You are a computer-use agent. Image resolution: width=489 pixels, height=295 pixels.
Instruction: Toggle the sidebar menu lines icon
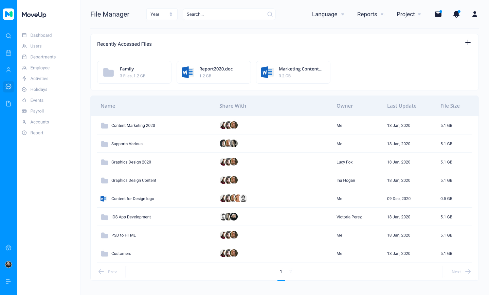[8, 281]
